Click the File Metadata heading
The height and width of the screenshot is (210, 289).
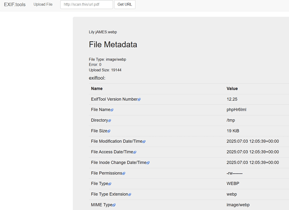(113, 45)
